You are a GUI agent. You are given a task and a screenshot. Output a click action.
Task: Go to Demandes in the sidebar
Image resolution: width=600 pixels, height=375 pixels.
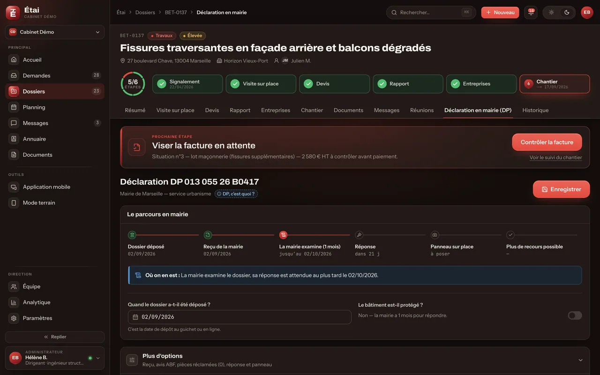[55, 75]
